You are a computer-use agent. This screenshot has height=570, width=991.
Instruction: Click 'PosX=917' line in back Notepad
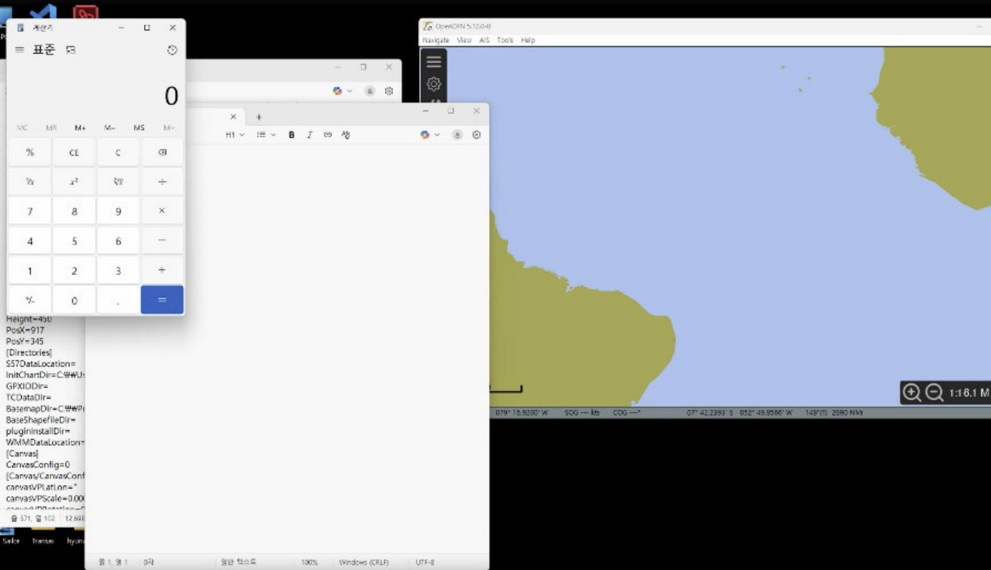point(25,330)
